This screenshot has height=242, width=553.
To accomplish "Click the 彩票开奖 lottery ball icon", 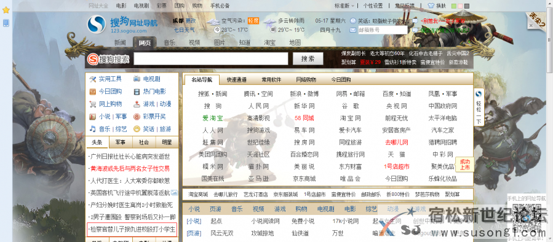I will coord(137,116).
